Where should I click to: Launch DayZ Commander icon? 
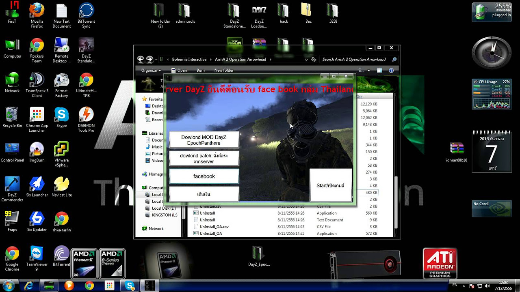click(12, 189)
